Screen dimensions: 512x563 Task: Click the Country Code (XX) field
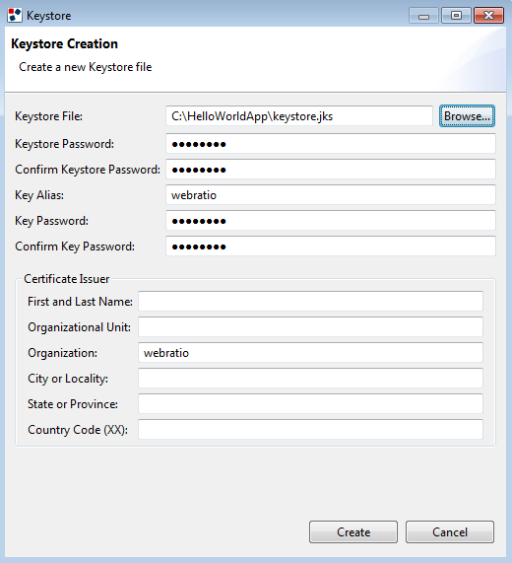tap(310, 430)
